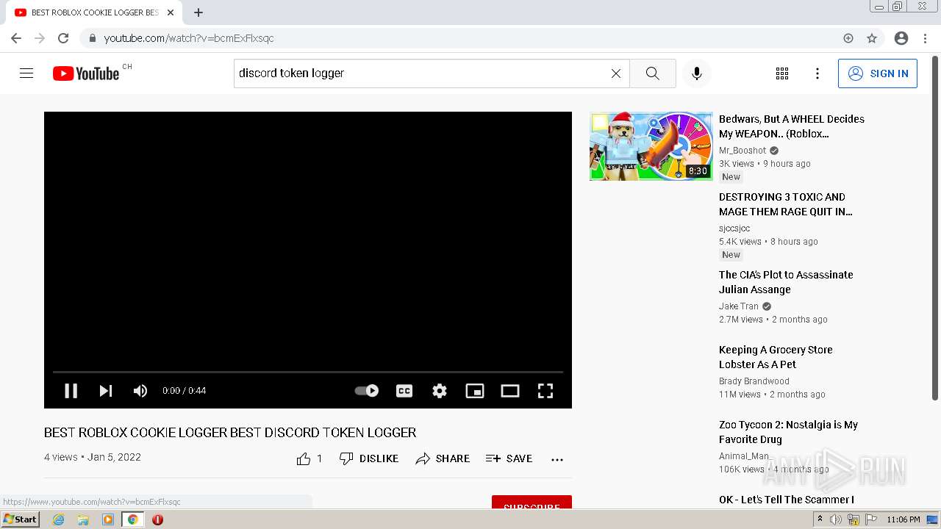941x529 pixels.
Task: Open the YouTube apps grid
Action: 782,73
